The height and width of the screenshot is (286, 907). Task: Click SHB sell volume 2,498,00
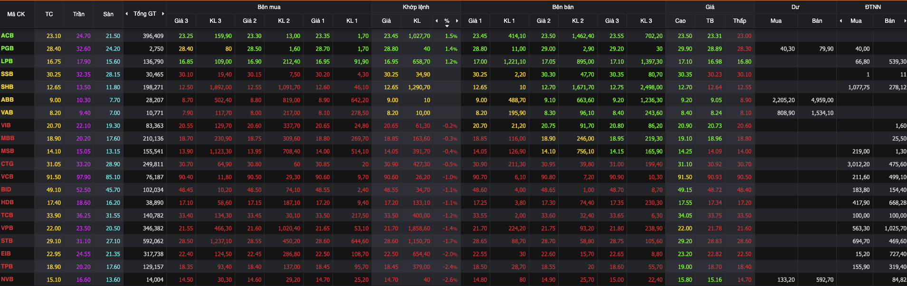(651, 87)
